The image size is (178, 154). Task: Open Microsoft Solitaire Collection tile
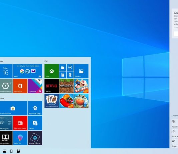point(52,101)
